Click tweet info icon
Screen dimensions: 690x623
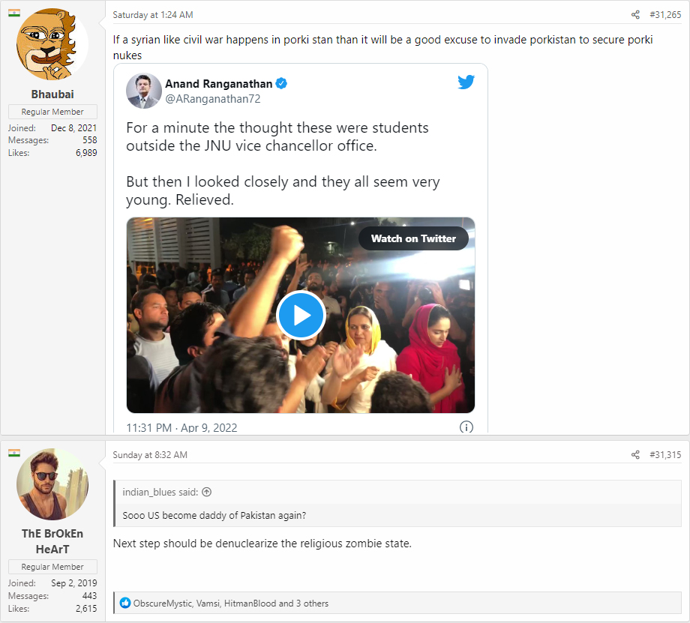tap(466, 427)
